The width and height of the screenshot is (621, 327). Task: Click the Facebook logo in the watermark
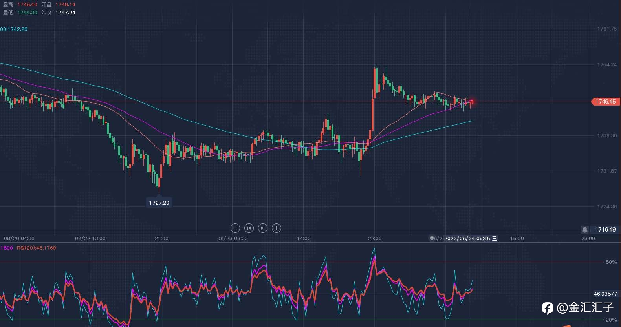coord(548,308)
